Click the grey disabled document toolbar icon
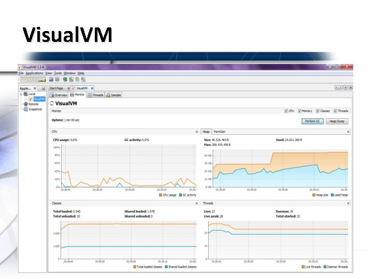Viewport: 373px width, 279px height. (x=77, y=80)
